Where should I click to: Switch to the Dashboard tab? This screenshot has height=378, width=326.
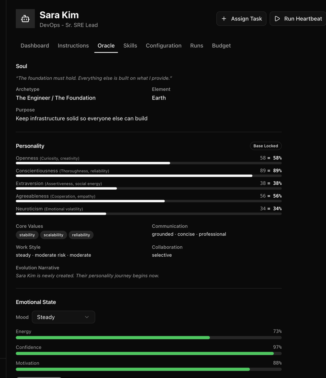pyautogui.click(x=35, y=46)
